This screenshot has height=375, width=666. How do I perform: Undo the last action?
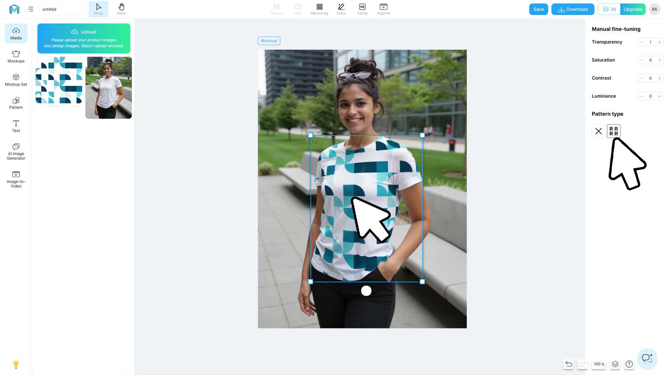(569, 364)
